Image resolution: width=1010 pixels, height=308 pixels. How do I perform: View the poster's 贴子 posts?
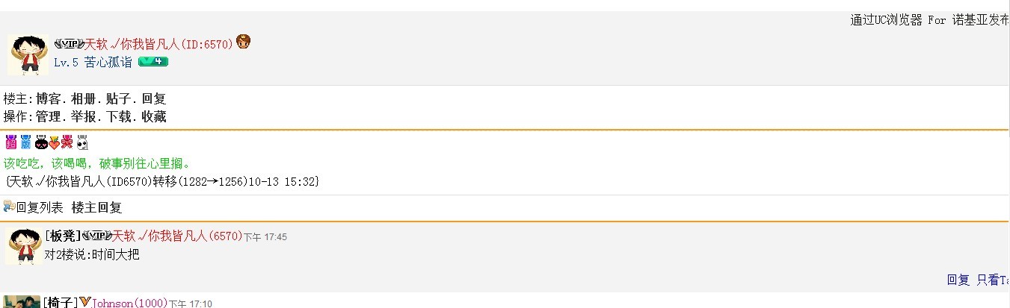point(118,98)
